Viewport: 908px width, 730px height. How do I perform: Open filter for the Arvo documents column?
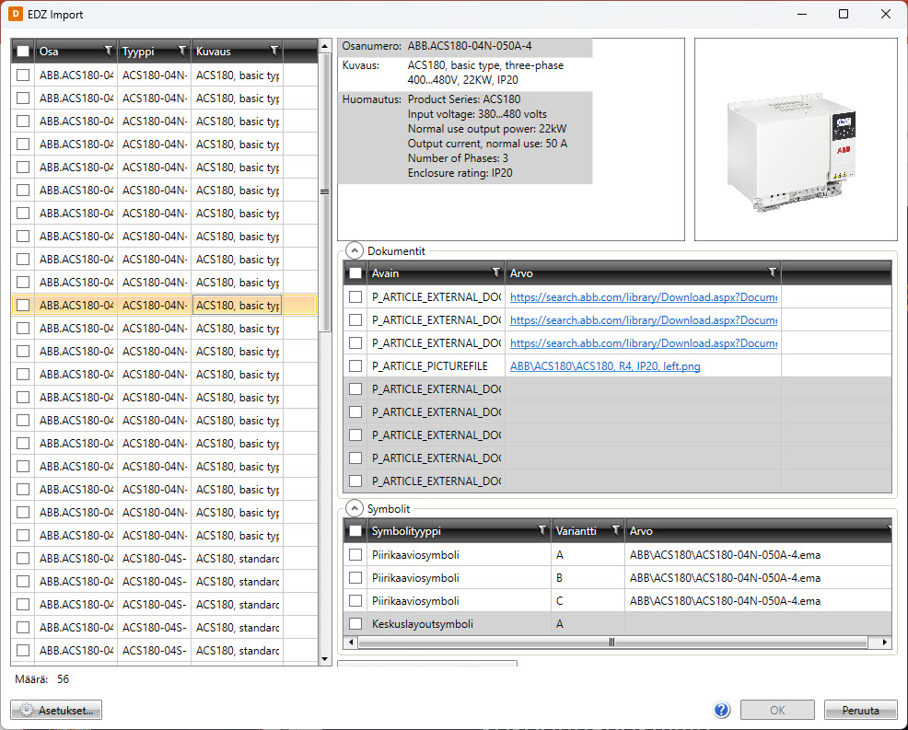click(773, 272)
